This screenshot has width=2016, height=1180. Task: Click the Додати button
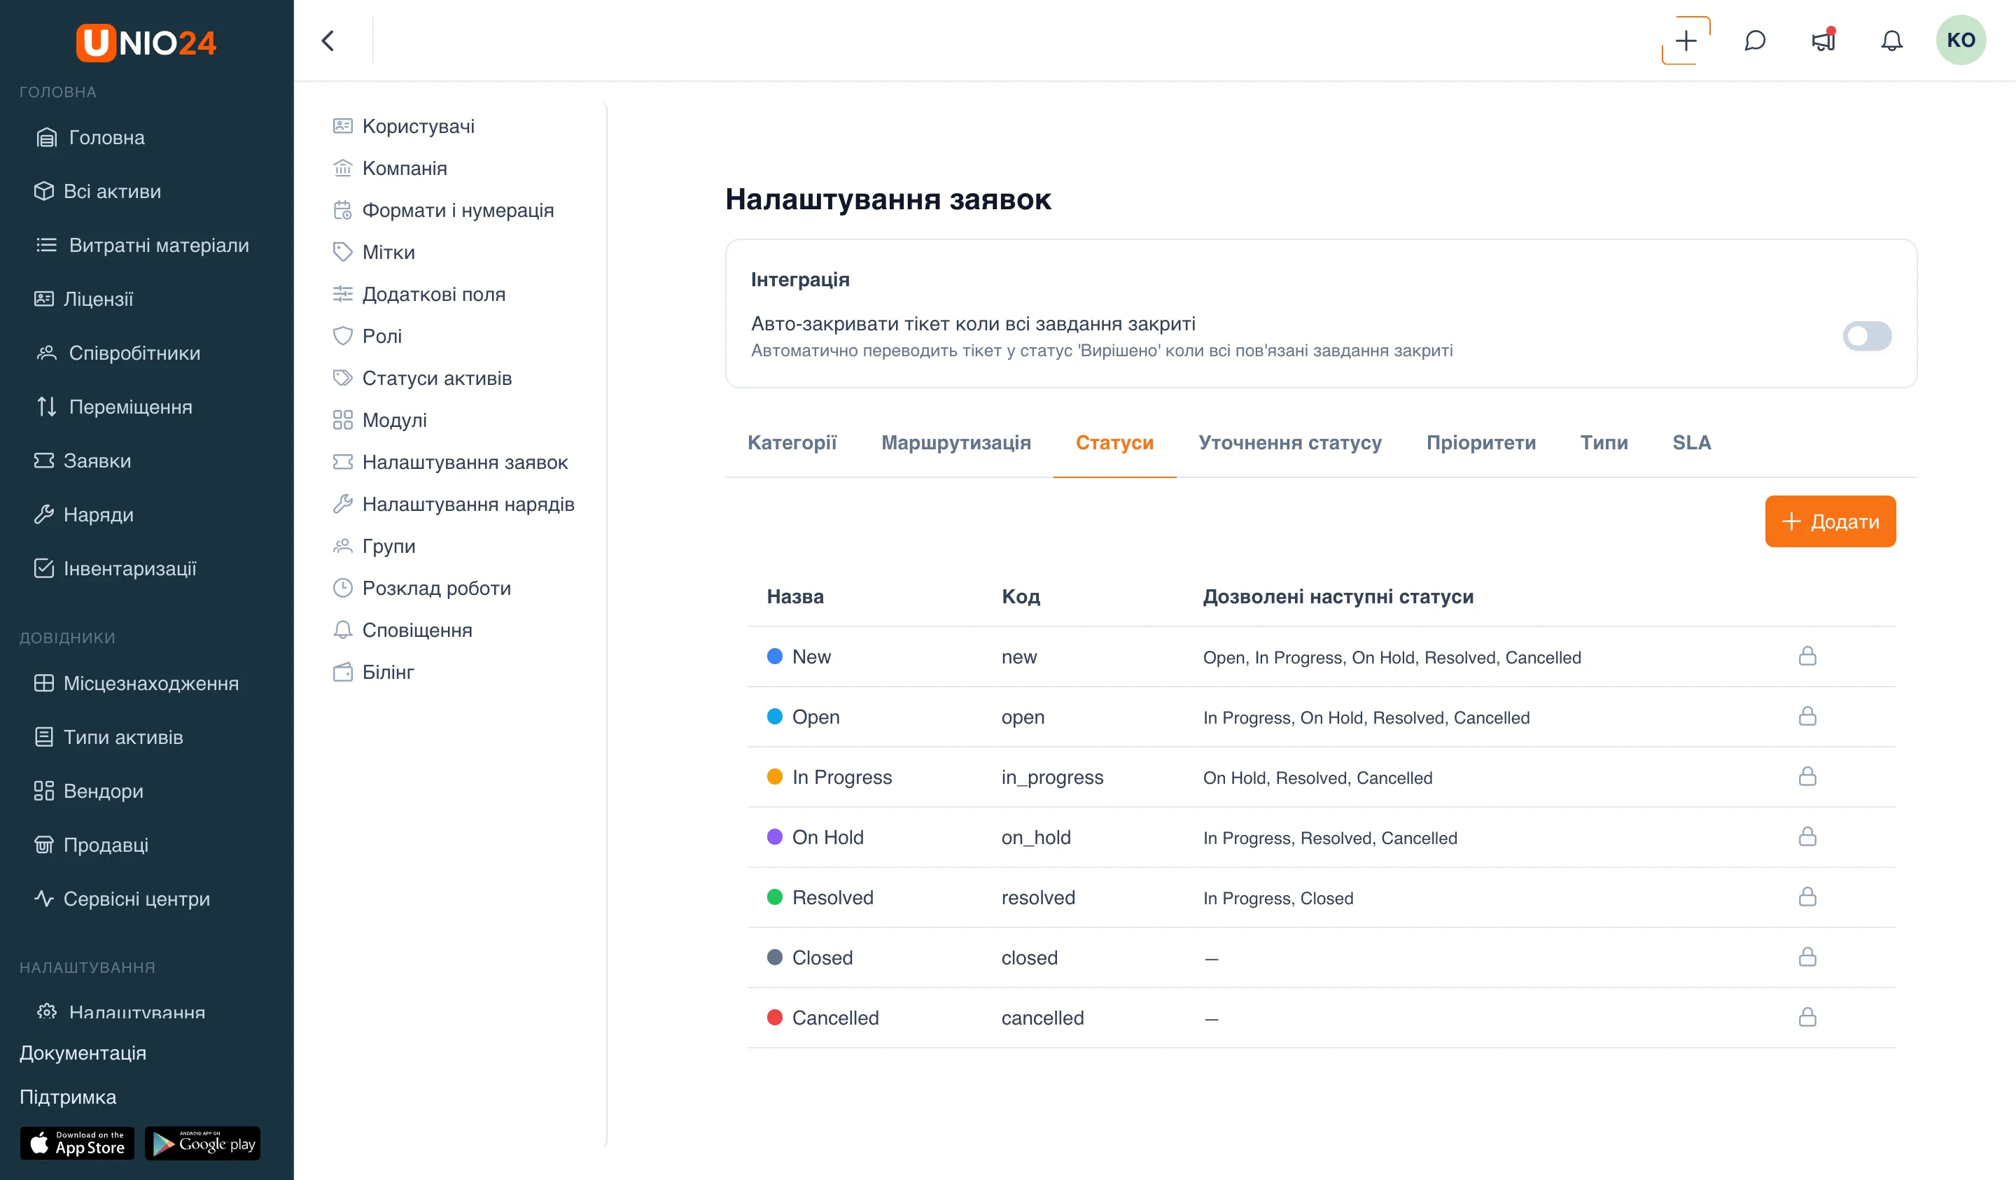pyautogui.click(x=1830, y=521)
